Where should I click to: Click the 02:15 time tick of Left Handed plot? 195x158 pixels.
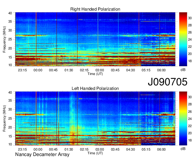[84, 149]
